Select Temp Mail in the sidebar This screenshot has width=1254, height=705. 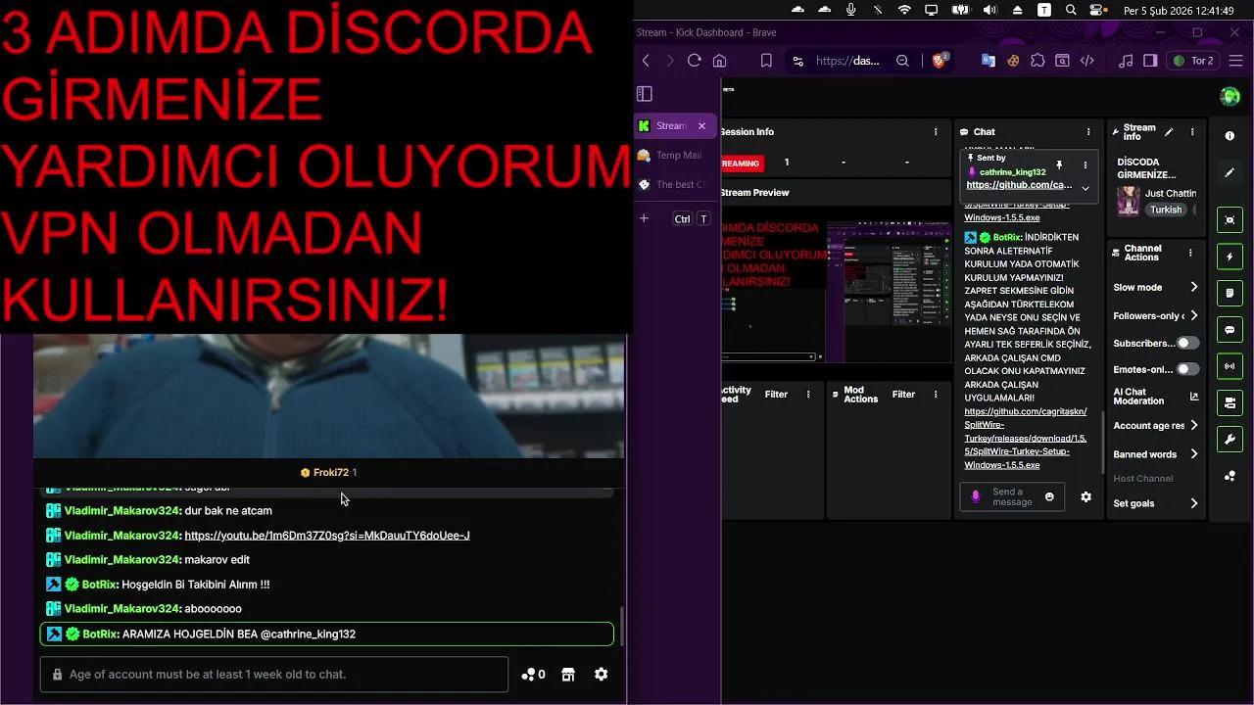[x=674, y=155]
